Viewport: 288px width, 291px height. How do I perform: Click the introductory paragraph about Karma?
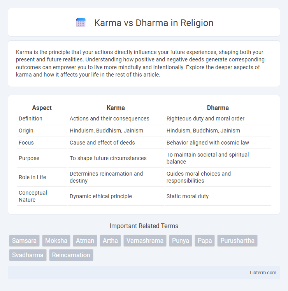tap(140, 63)
